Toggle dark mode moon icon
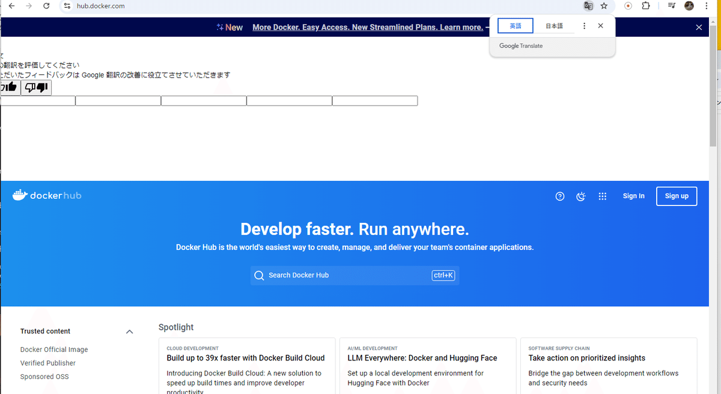The image size is (721, 394). coord(581,196)
